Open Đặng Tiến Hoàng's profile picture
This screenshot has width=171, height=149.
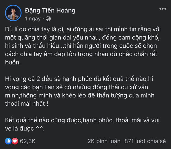pos(13,13)
